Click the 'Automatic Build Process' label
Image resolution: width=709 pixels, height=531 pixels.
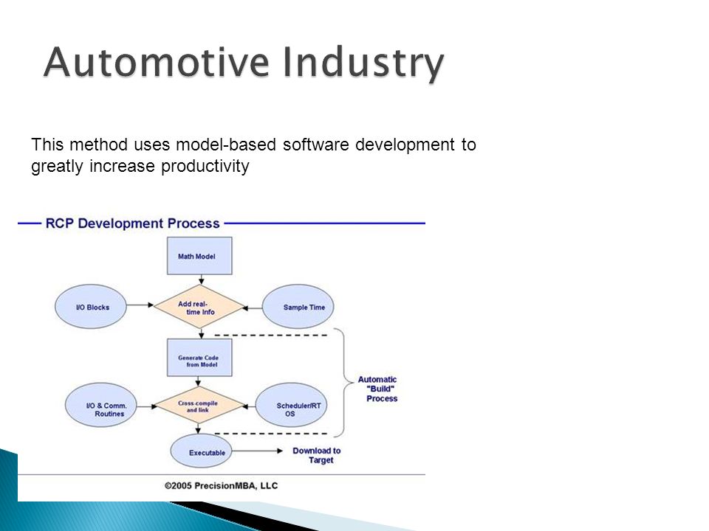click(x=378, y=389)
